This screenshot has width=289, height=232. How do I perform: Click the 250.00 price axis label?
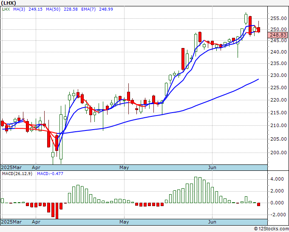click(278, 29)
